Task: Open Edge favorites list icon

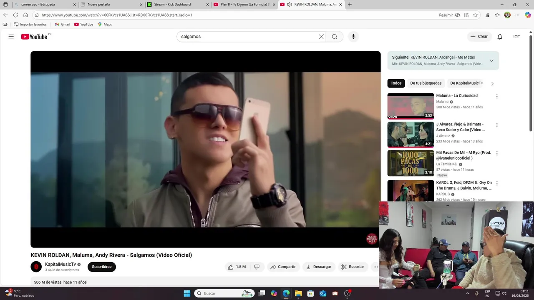Action: [x=497, y=15]
